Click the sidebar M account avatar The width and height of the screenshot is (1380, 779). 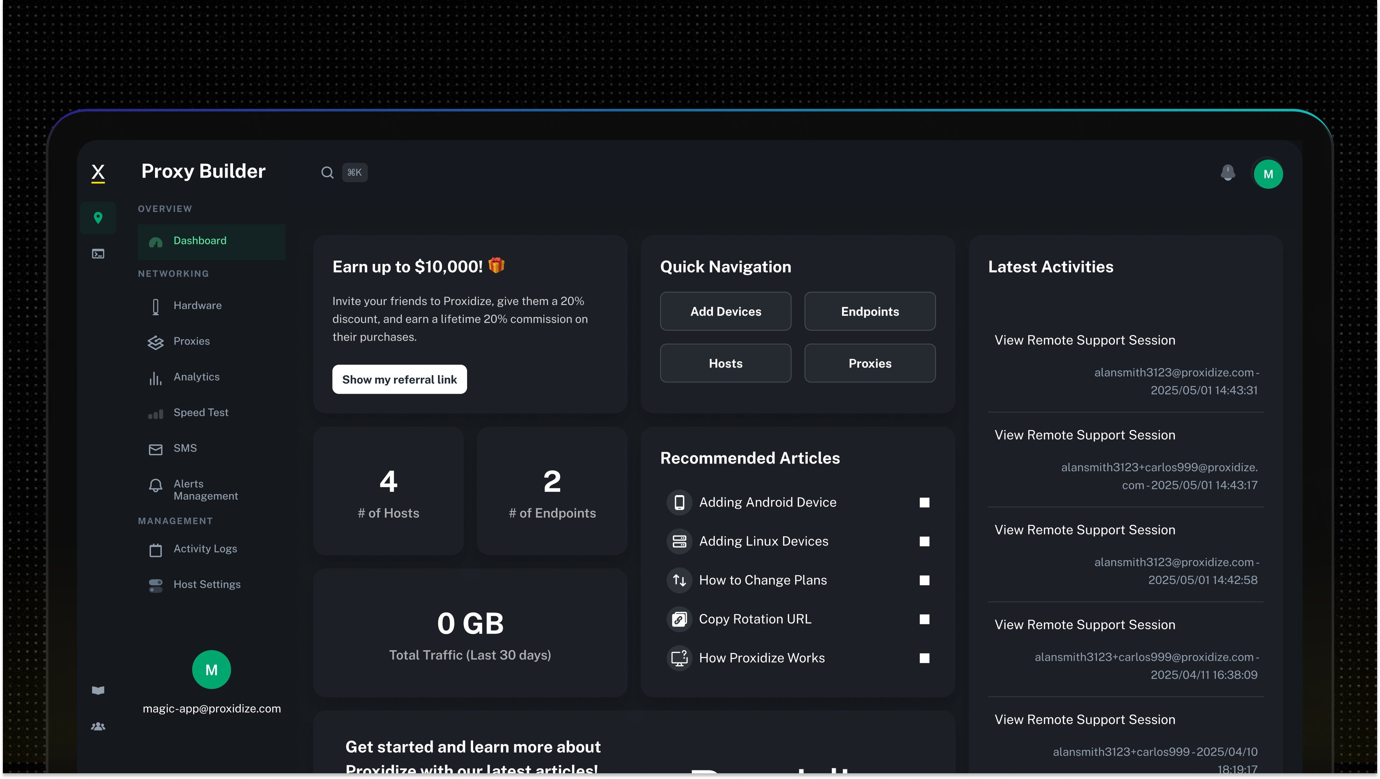[x=212, y=670]
